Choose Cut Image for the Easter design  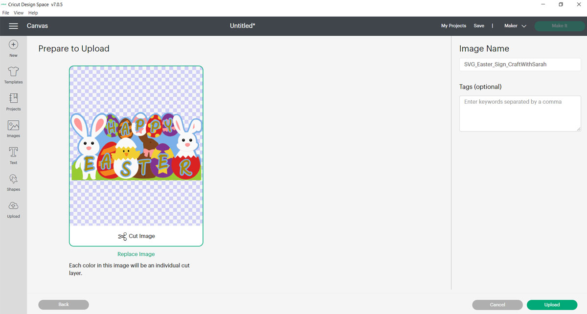click(136, 236)
